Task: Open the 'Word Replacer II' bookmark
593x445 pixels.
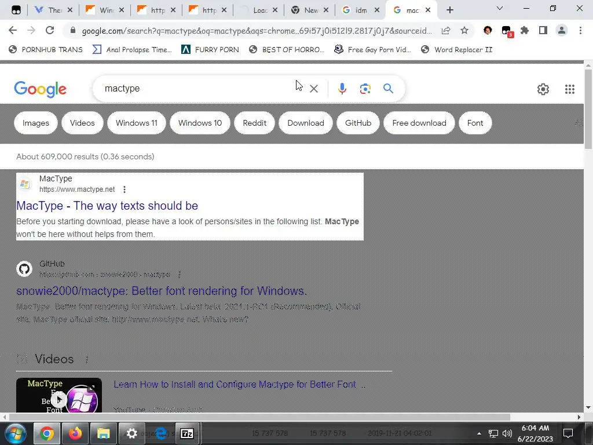Action: point(456,50)
